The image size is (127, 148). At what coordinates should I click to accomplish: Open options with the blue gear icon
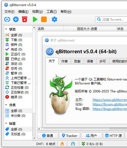point(55,19)
